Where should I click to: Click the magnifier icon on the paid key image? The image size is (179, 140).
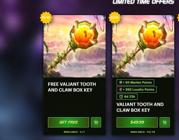(x=171, y=18)
